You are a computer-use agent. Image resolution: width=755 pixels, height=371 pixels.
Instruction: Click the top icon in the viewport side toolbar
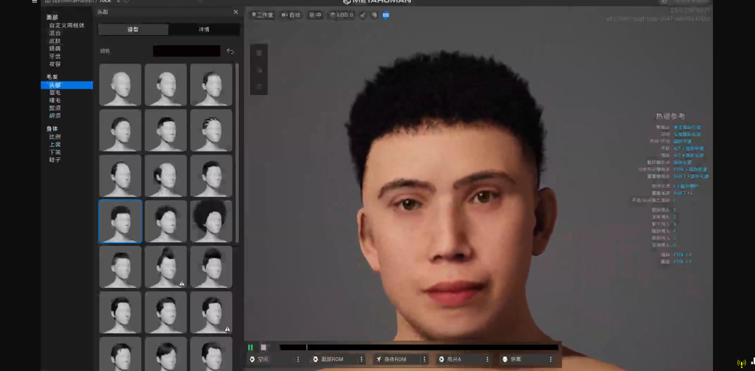click(x=259, y=53)
